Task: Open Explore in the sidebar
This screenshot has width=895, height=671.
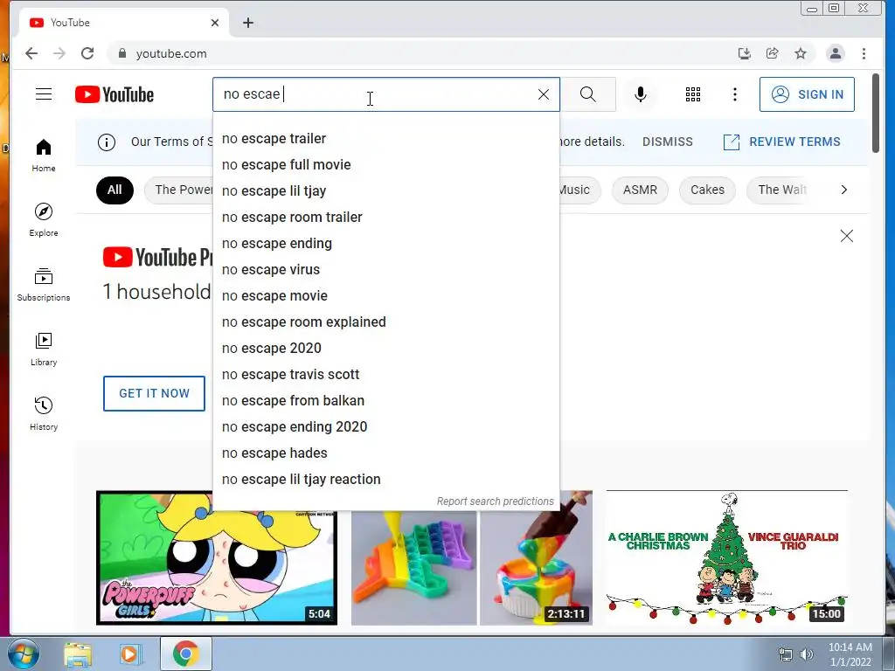Action: tap(44, 219)
